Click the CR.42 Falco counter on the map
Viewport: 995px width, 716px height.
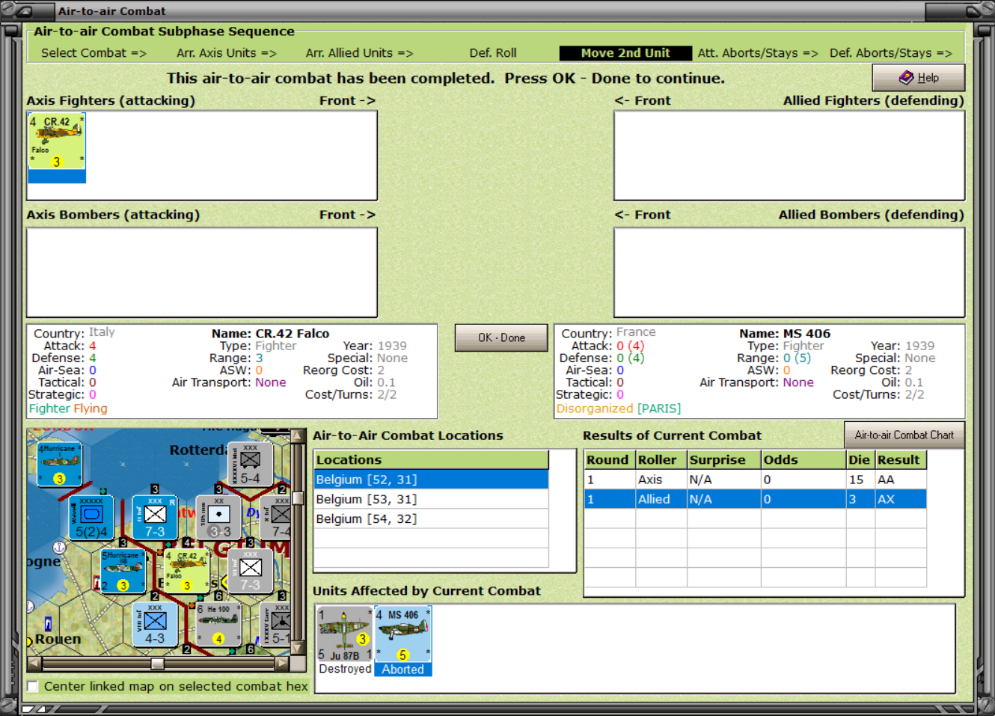(187, 572)
